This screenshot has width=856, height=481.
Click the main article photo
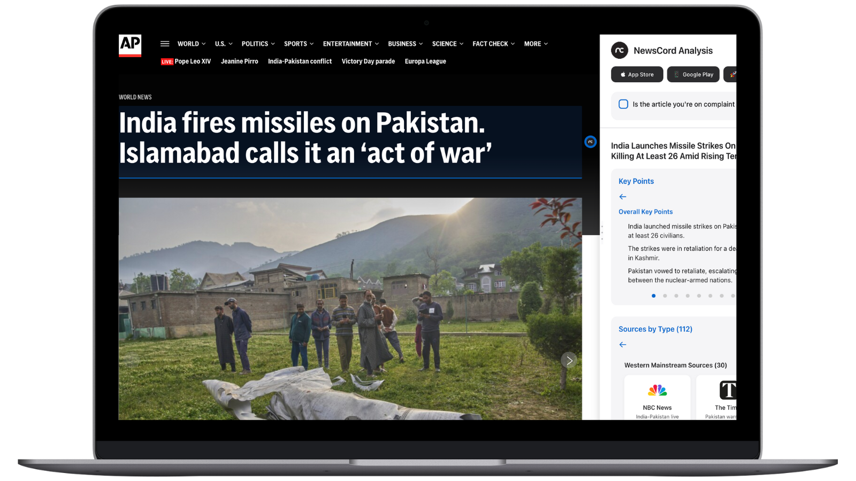coord(350,309)
